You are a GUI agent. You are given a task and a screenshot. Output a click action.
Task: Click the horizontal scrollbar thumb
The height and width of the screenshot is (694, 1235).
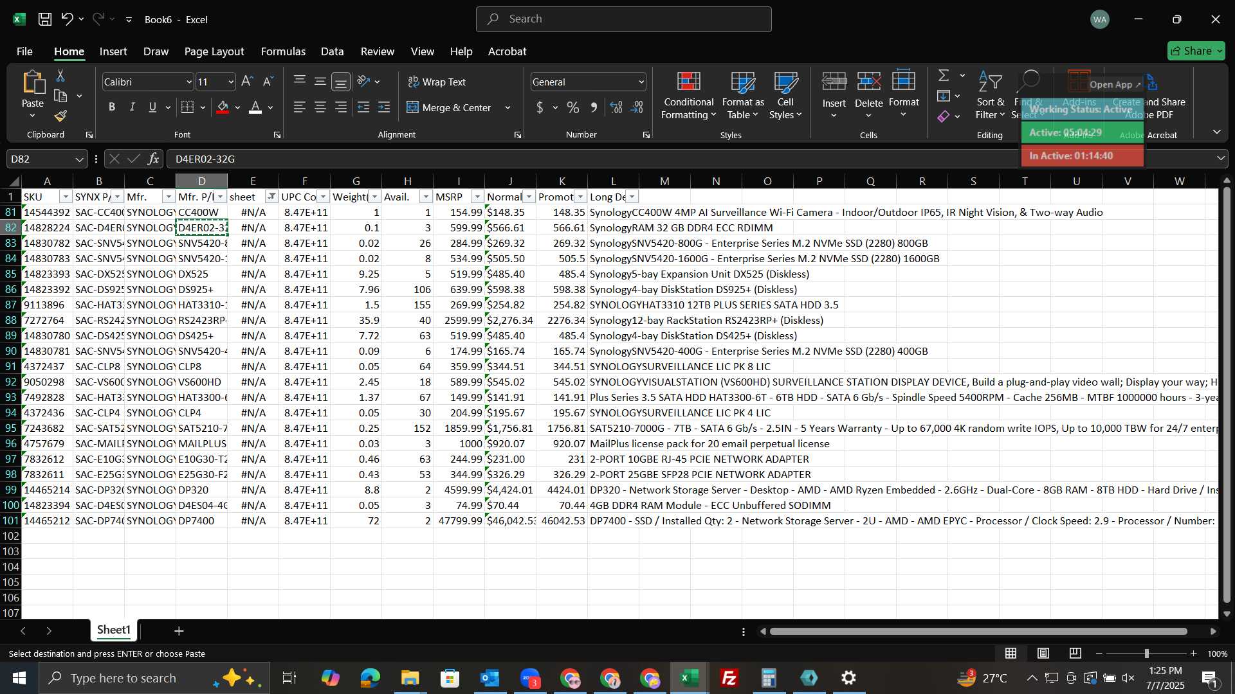978,632
